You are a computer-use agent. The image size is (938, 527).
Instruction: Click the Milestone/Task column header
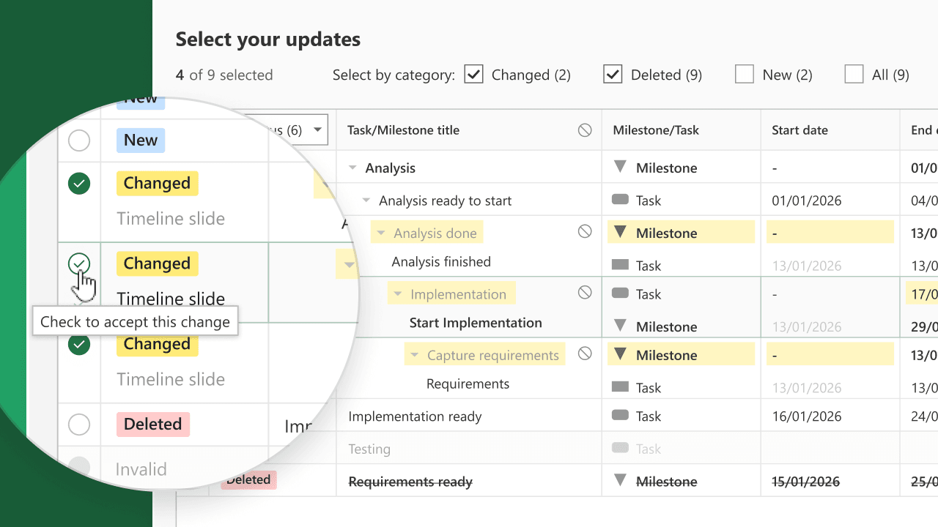pos(656,130)
